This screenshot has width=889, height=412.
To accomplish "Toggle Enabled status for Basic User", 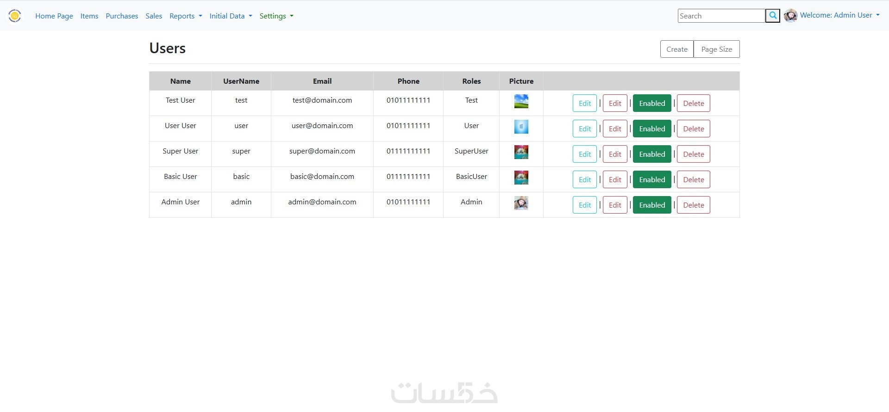I will pyautogui.click(x=652, y=179).
